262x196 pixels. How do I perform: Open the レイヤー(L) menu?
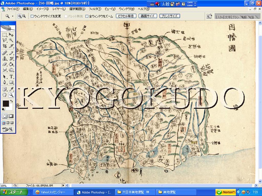point(59,9)
